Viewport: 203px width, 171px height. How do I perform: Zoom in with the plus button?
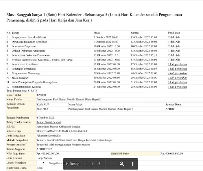click(x=132, y=164)
